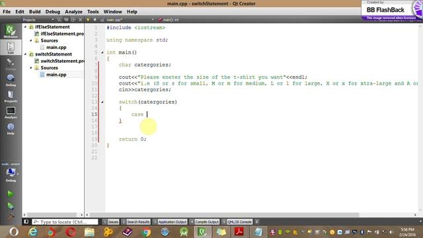Image resolution: width=423 pixels, height=238 pixels.
Task: Open File Explorer from the taskbar
Action: click(89, 232)
